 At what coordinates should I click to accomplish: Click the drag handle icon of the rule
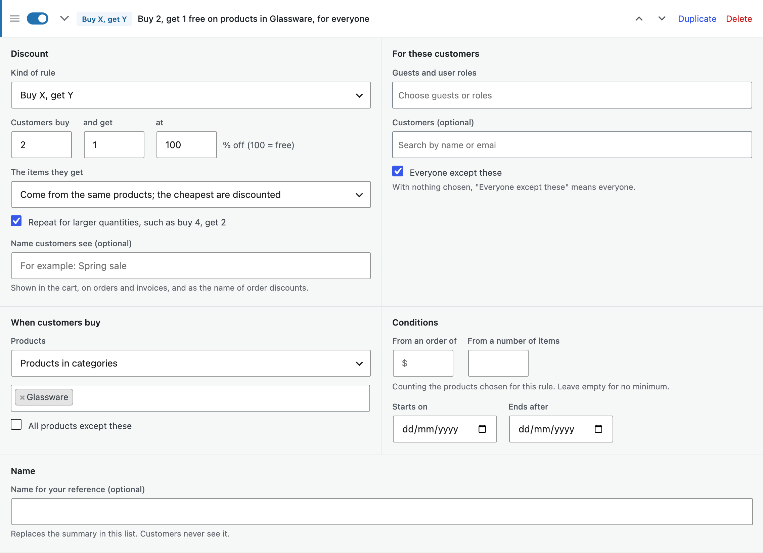(x=15, y=18)
